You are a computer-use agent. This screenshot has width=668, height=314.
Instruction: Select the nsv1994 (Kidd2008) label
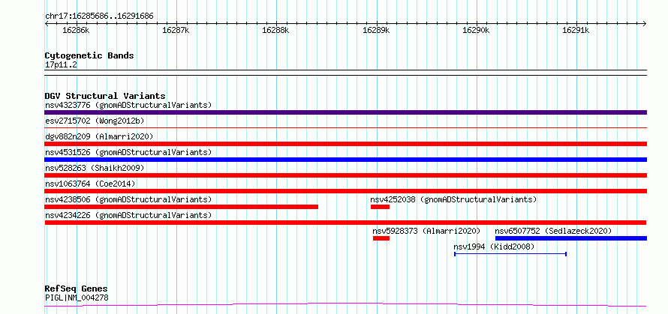(x=494, y=247)
